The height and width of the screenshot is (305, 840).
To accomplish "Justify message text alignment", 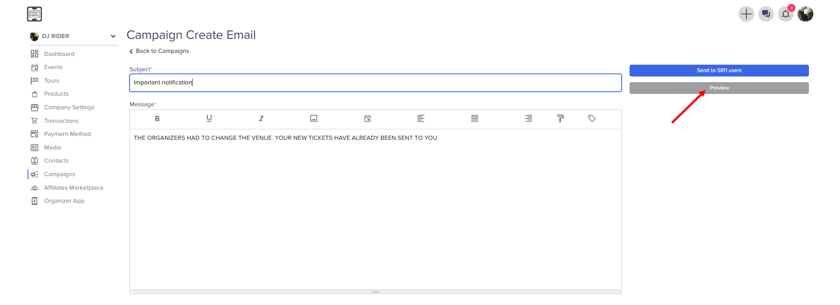I will (x=475, y=118).
